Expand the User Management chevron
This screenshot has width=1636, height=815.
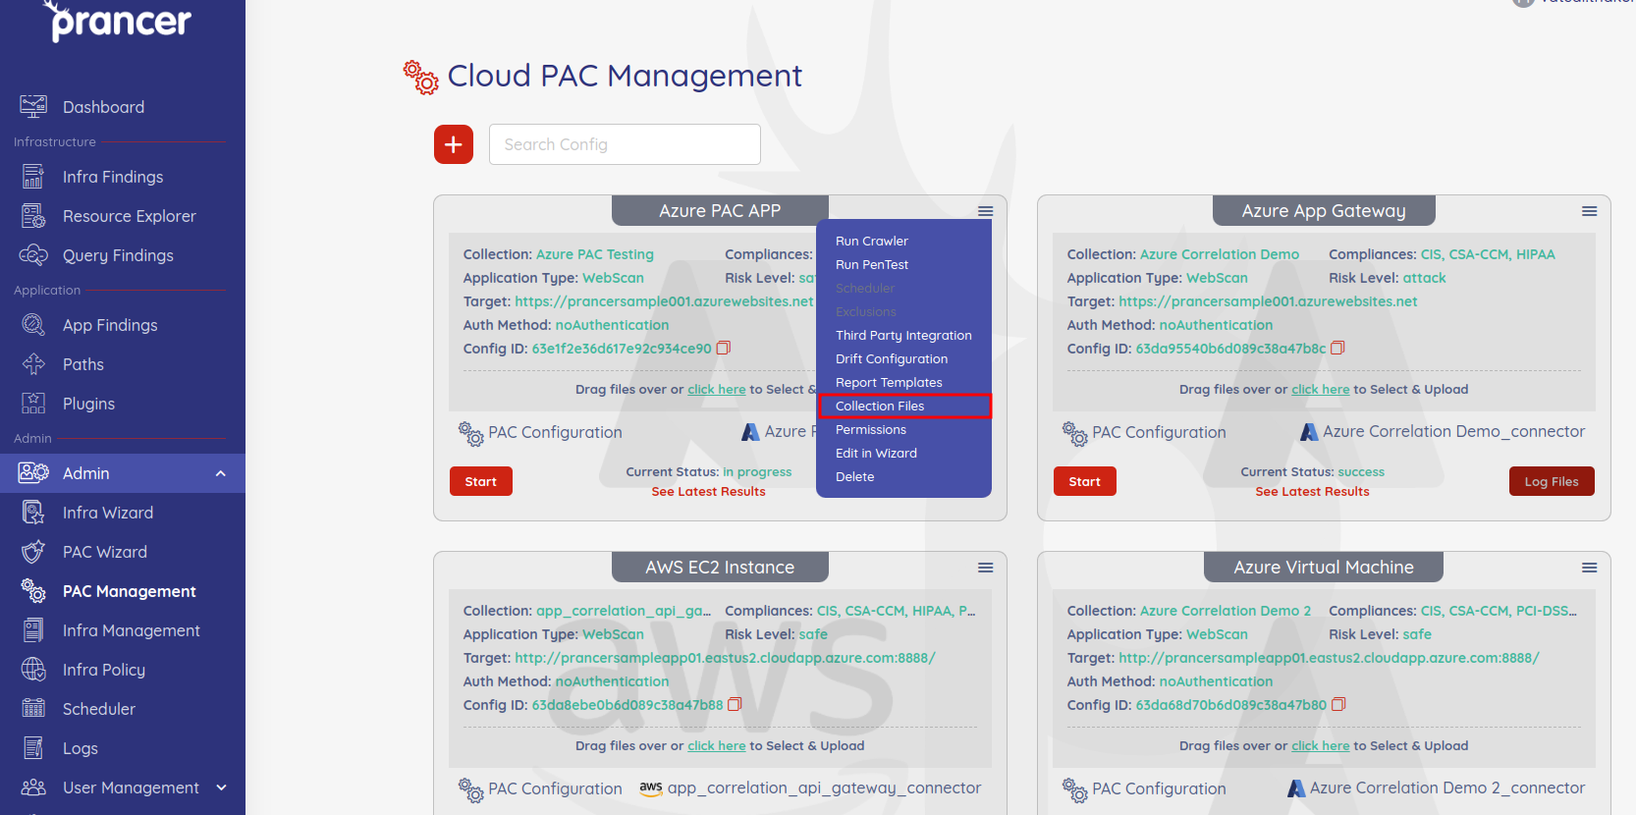221,788
